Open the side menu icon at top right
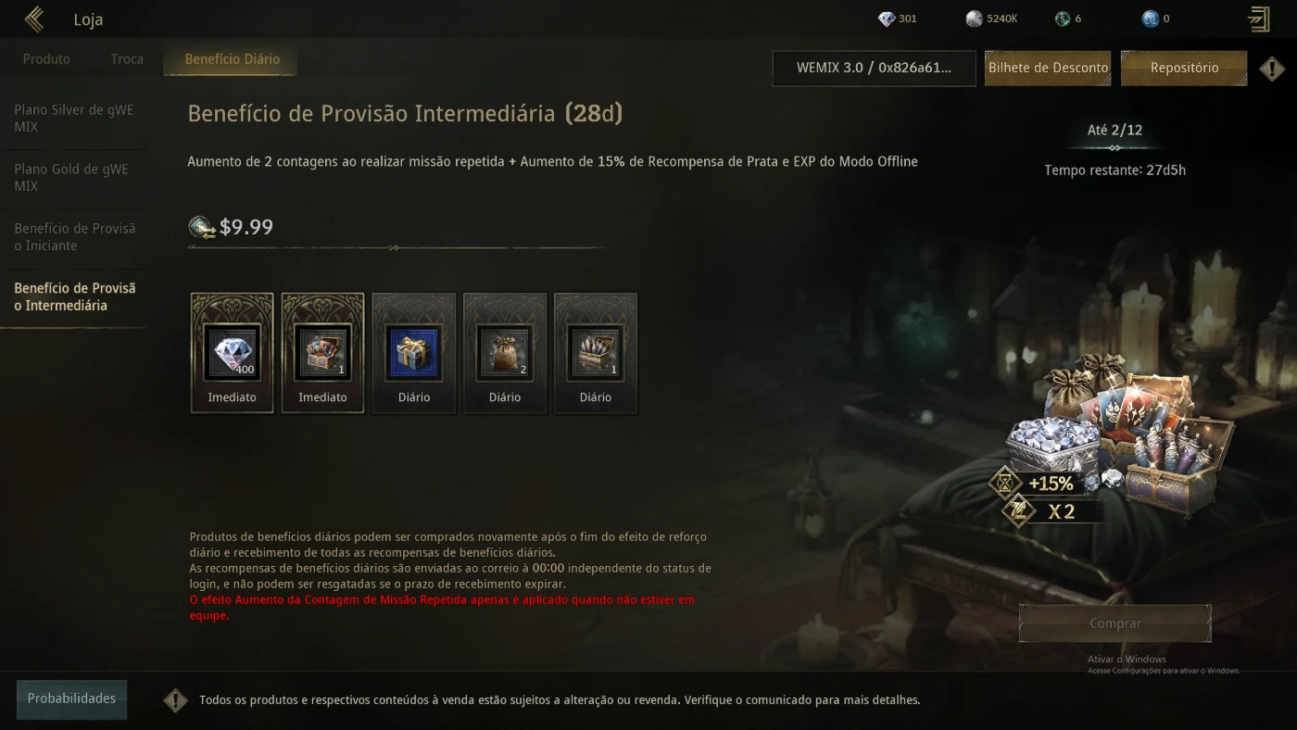Screen dimensions: 1297x730 pos(1258,19)
